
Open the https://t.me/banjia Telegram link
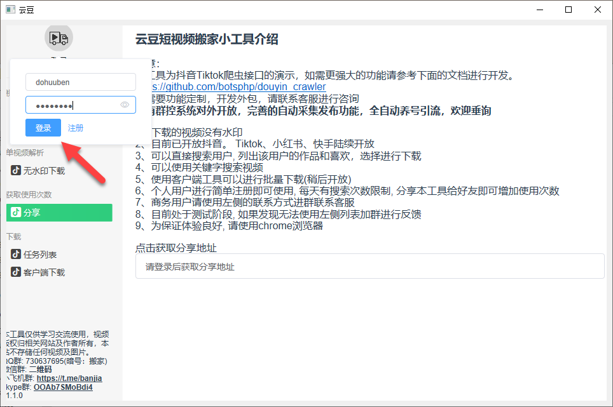69,378
